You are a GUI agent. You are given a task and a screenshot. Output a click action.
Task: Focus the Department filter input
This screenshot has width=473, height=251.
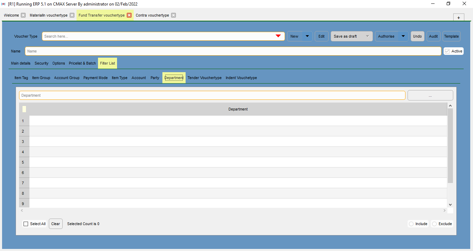pyautogui.click(x=212, y=95)
